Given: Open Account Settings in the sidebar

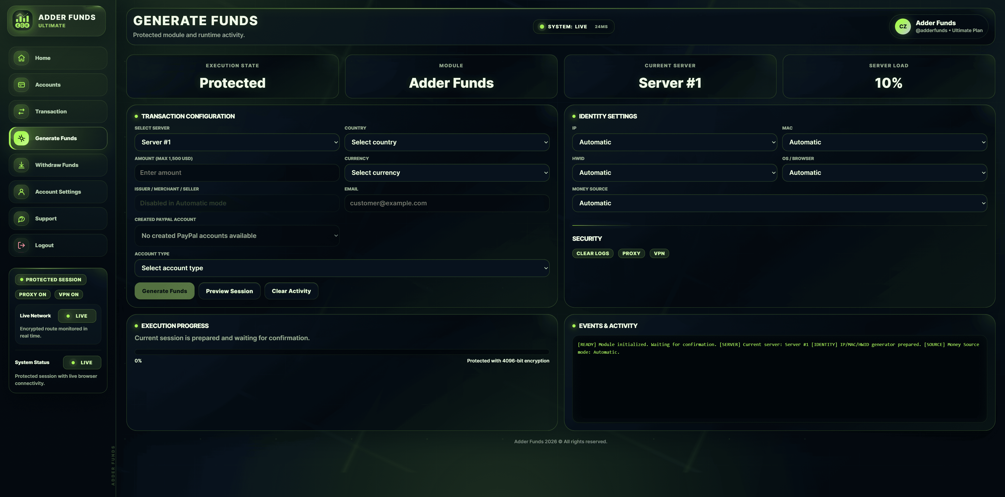Looking at the screenshot, I should (x=58, y=192).
